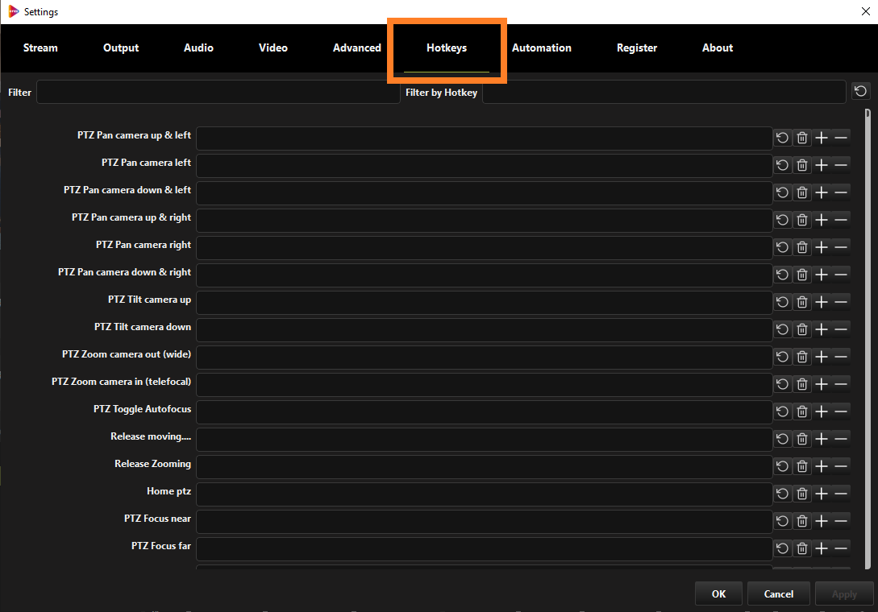
Task: Focus the Filter text field
Action: tap(218, 93)
